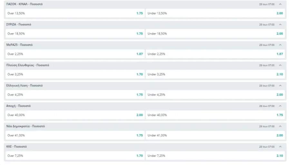Choose Under 41,00% at 2.00 odds
The height and width of the screenshot is (165, 290).
pos(215,135)
